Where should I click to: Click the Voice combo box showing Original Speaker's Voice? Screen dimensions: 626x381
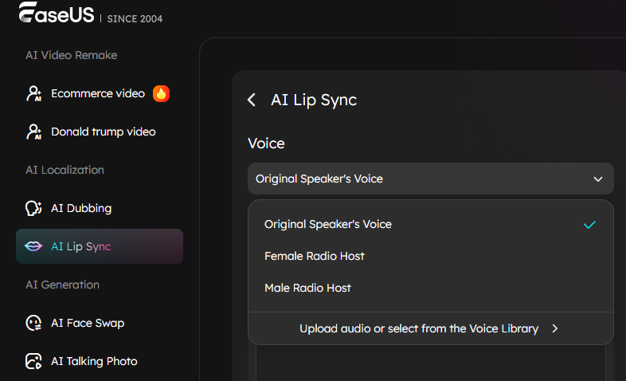pos(431,179)
